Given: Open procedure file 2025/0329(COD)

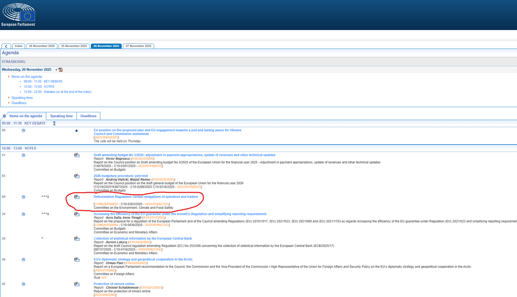Looking at the screenshot, I should tap(157, 204).
